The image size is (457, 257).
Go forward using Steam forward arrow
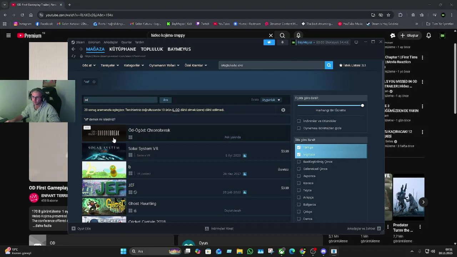click(81, 49)
